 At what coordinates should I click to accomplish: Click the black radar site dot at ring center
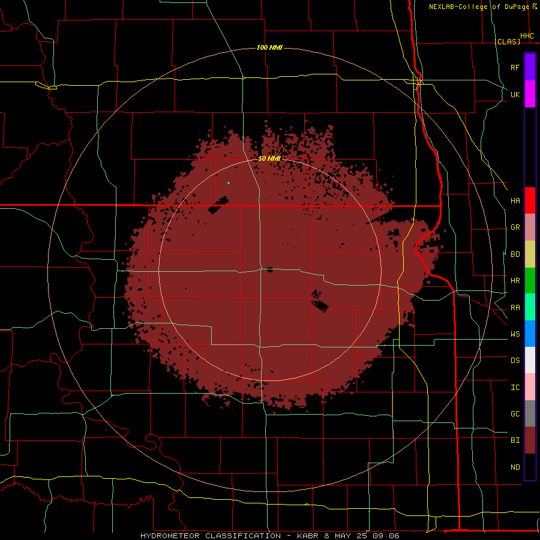point(269,269)
